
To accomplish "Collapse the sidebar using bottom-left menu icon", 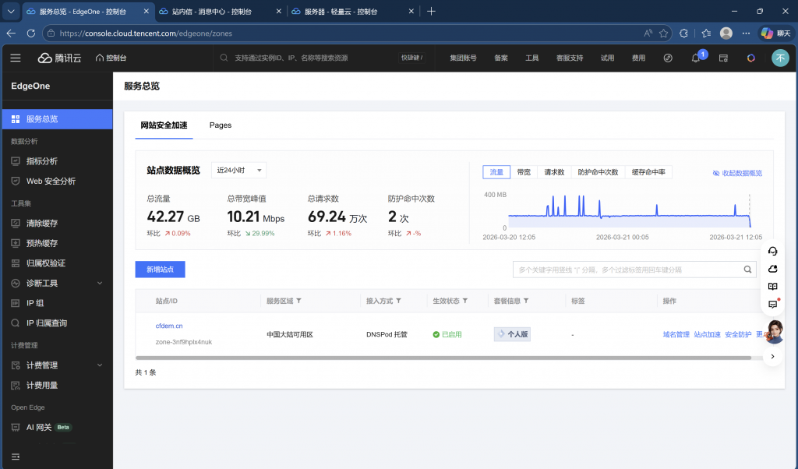I will [16, 456].
